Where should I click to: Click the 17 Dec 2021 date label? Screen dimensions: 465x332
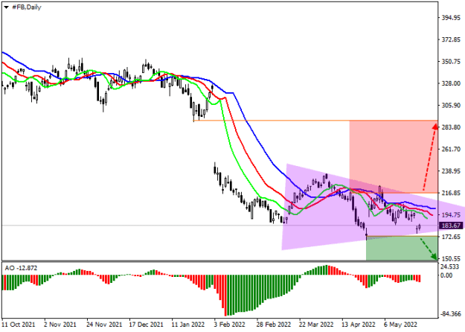tap(147, 325)
